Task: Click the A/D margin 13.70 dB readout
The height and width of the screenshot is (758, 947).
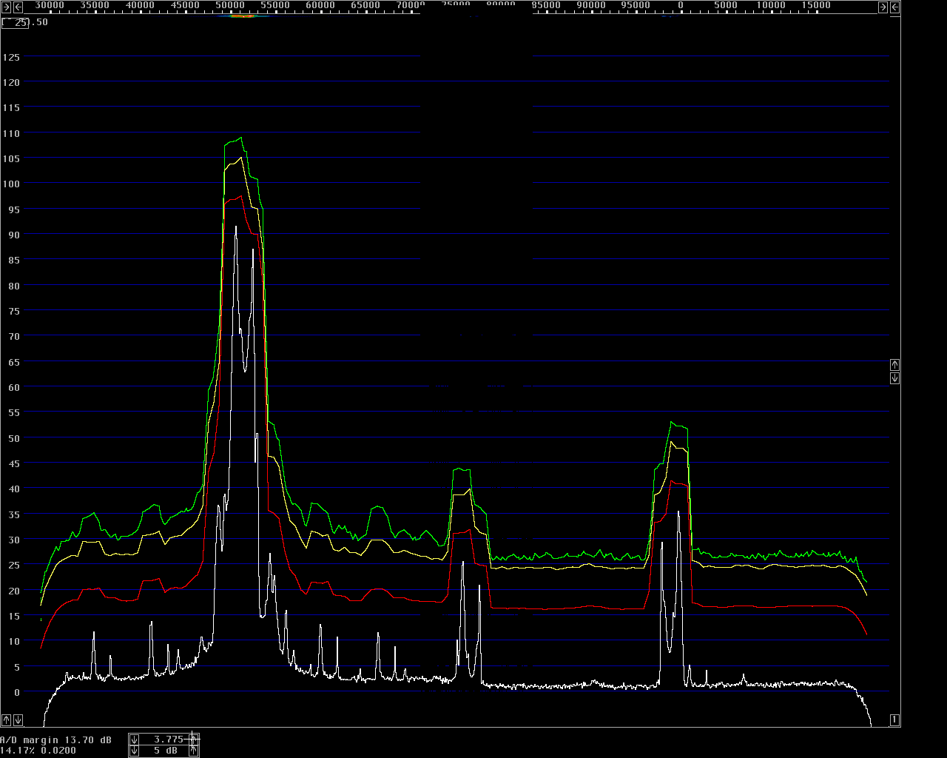Action: click(x=55, y=740)
